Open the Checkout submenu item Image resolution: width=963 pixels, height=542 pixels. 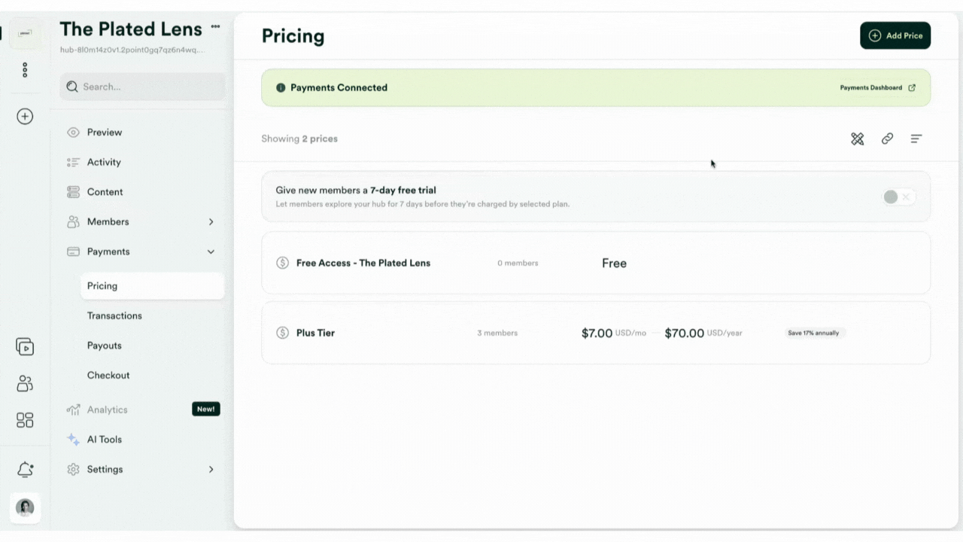click(x=108, y=375)
